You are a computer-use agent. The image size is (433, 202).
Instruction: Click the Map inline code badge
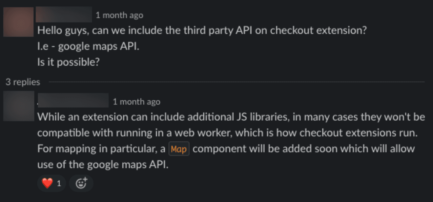tap(179, 149)
